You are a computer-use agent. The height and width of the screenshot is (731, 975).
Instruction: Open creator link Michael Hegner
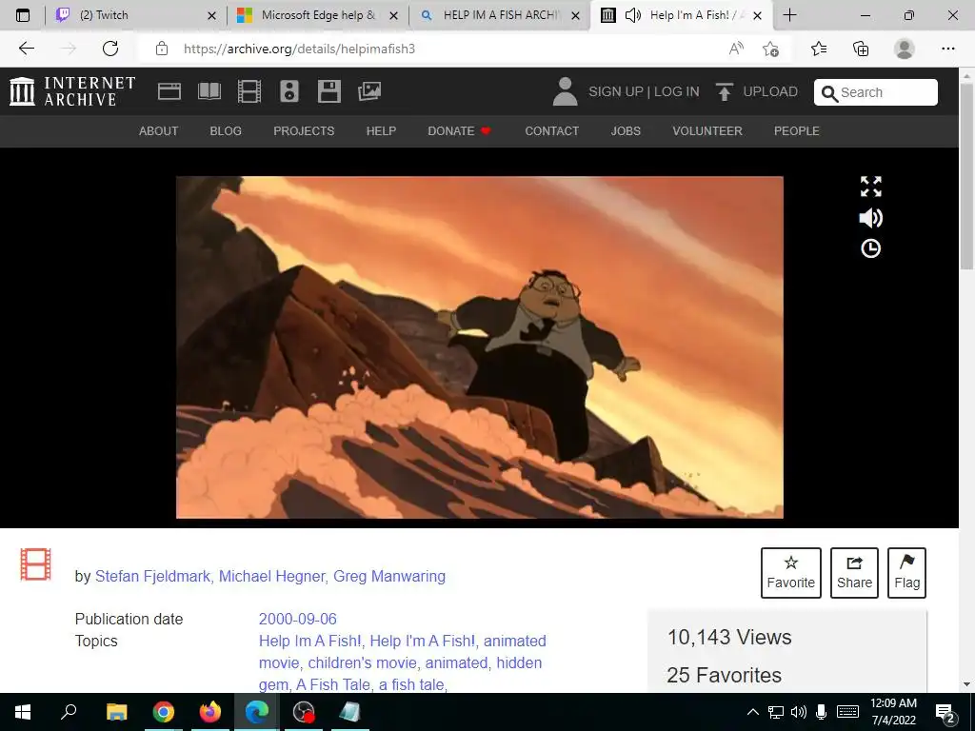click(x=271, y=576)
